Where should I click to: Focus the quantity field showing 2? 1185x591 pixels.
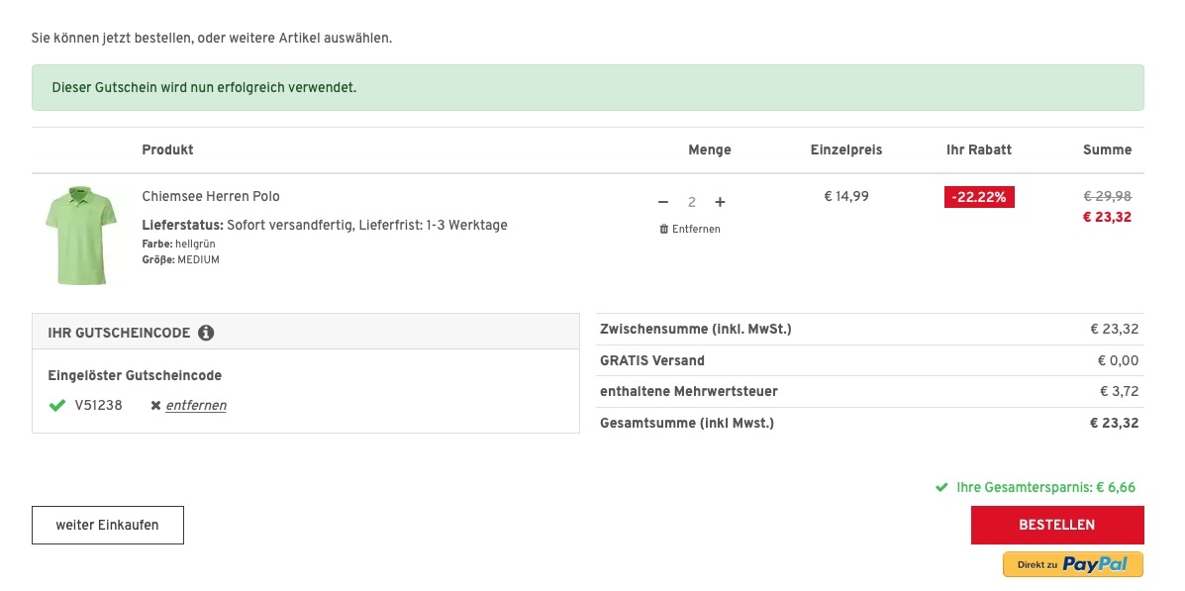click(691, 202)
